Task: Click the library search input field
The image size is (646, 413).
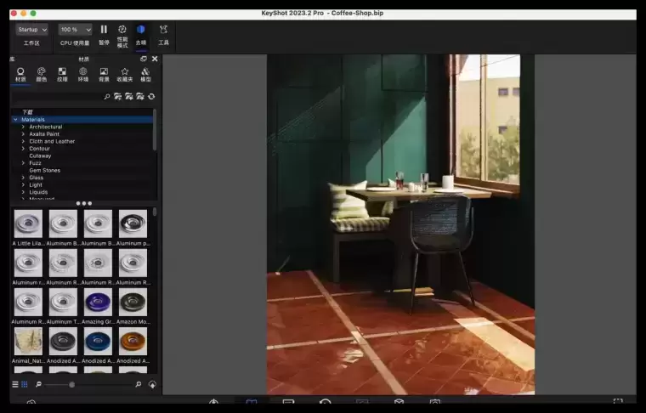Action: 57,96
